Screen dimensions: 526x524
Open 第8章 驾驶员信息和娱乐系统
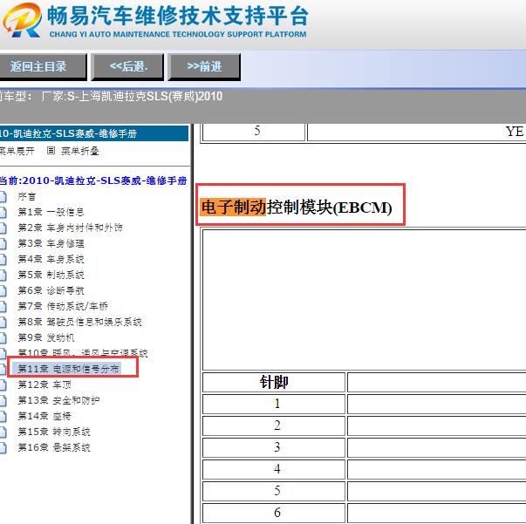pos(80,322)
